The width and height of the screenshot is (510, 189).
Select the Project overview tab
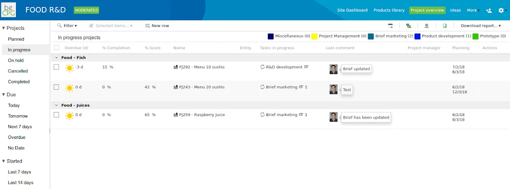click(x=427, y=10)
